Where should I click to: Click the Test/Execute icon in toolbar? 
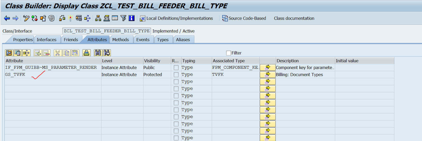pos(79,18)
